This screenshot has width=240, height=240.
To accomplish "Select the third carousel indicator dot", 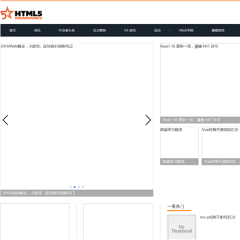I will tap(79, 187).
